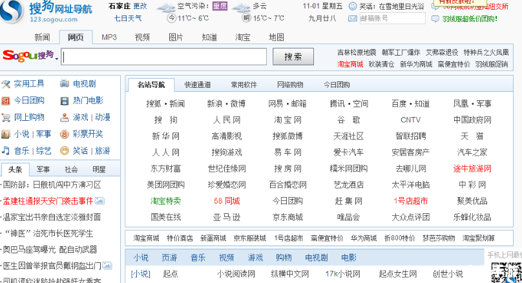Open the 网络购物 tab
522x283 pixels.
pos(290,85)
